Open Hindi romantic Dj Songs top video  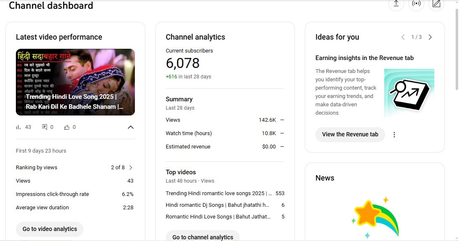point(217,205)
